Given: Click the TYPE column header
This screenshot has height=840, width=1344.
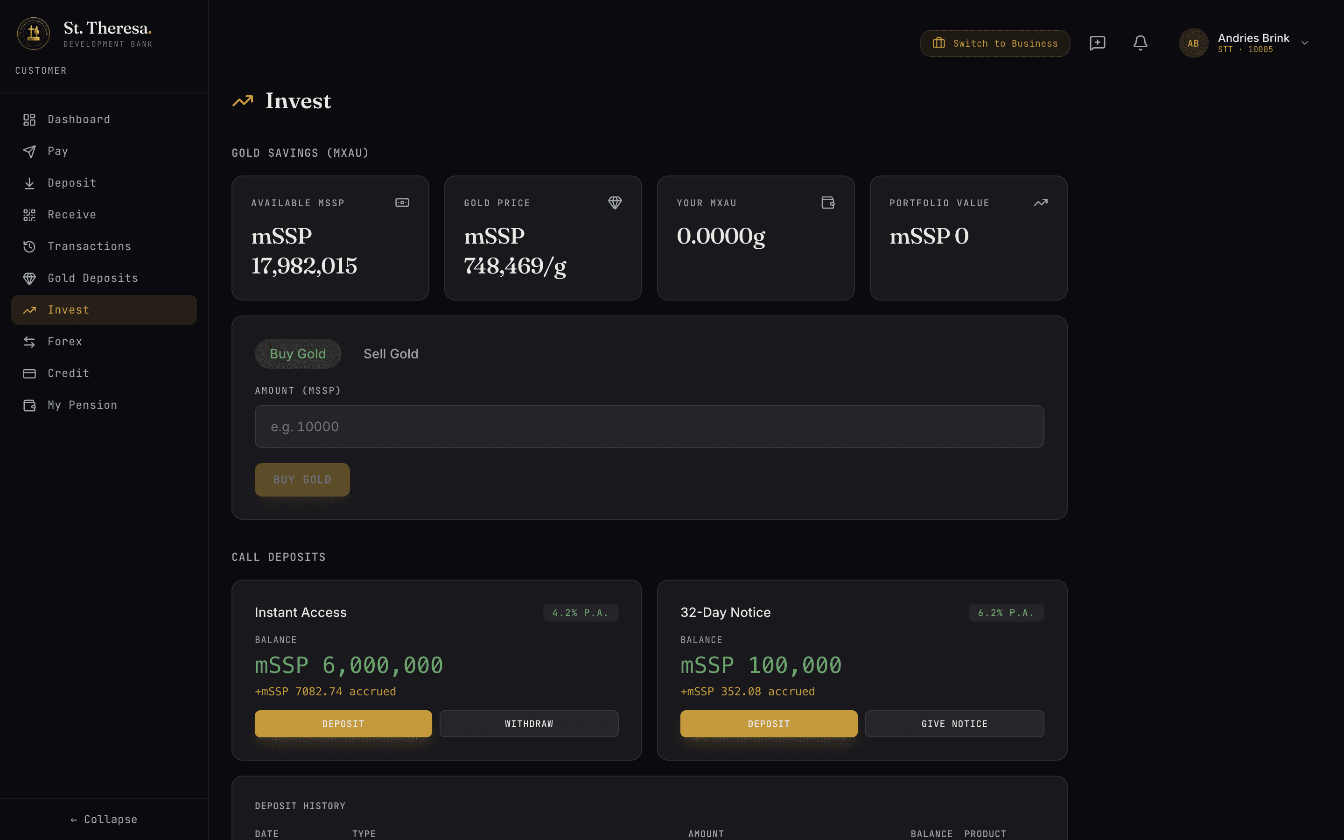Looking at the screenshot, I should pos(364,834).
